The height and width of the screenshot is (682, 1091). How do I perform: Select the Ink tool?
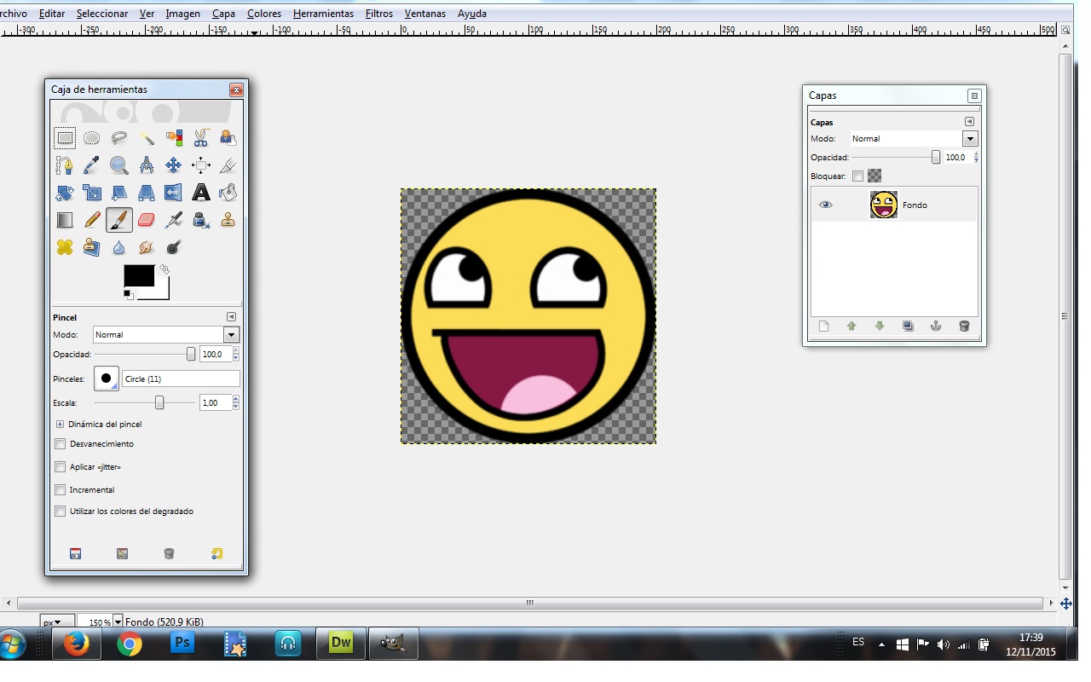201,220
